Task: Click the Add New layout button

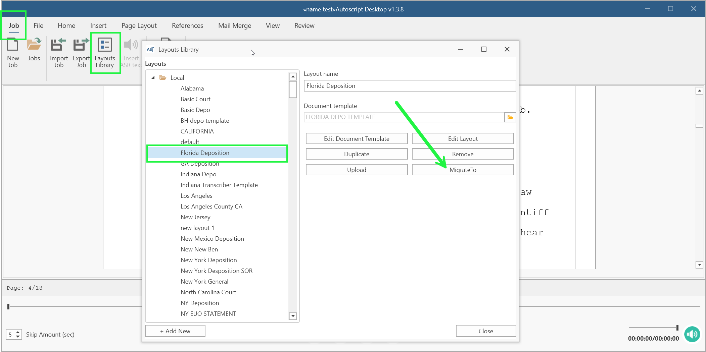Action: (x=175, y=331)
